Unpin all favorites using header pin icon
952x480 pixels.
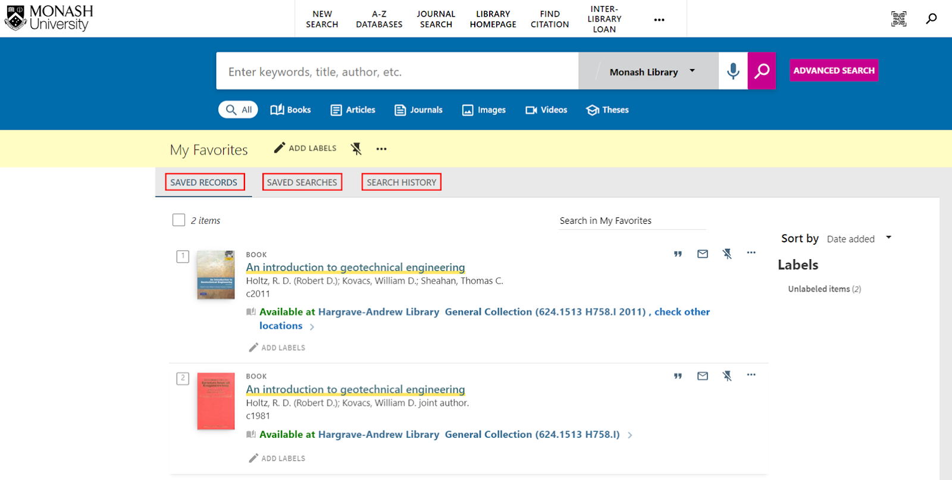[356, 148]
